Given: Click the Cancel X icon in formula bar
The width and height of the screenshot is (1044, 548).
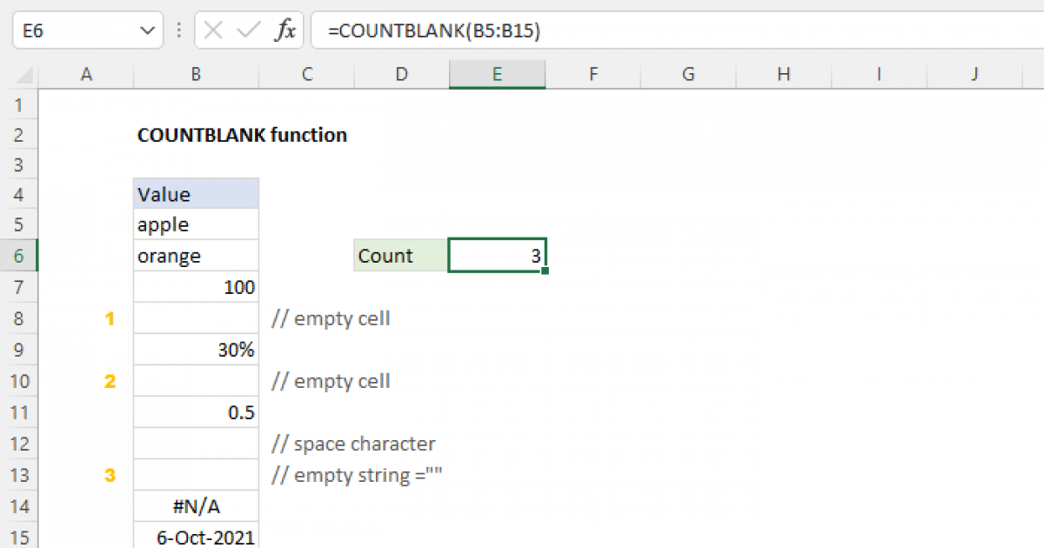Looking at the screenshot, I should 213,31.
